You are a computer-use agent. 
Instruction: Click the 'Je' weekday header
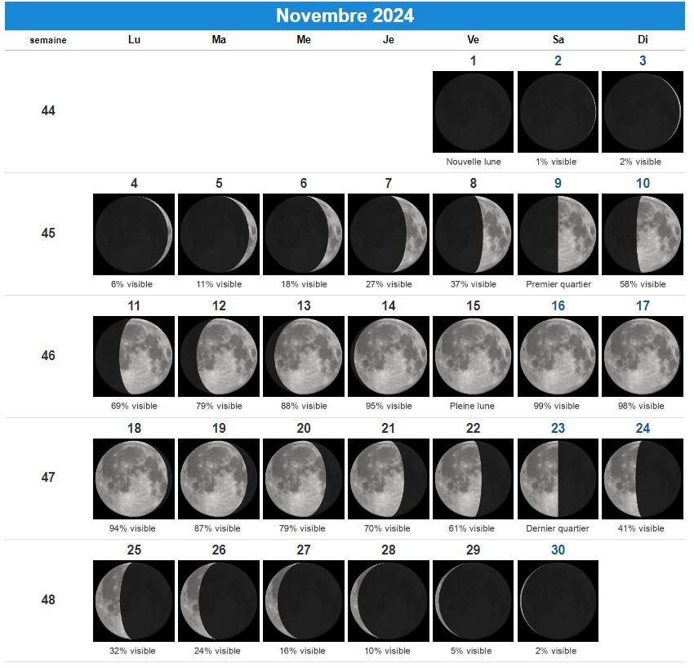coord(388,40)
